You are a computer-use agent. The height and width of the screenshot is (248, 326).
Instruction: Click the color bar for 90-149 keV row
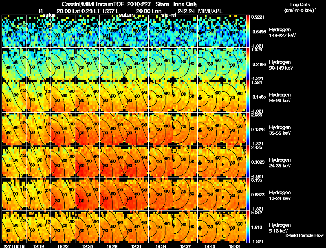pyautogui.click(x=248, y=64)
